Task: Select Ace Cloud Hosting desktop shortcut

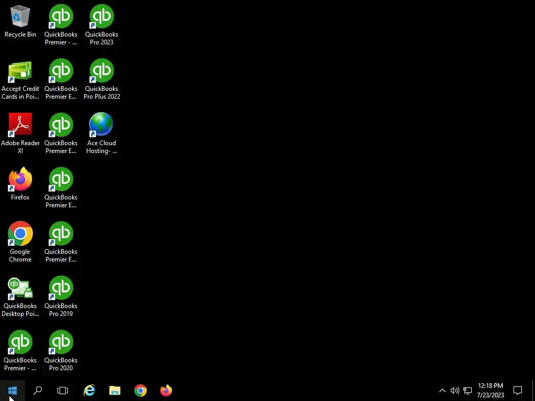Action: click(102, 133)
